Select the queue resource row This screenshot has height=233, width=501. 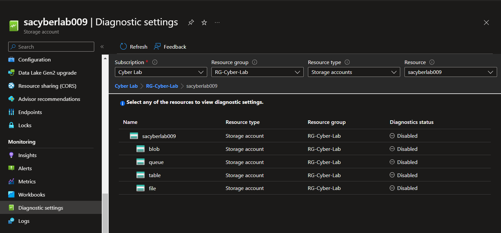point(305,162)
